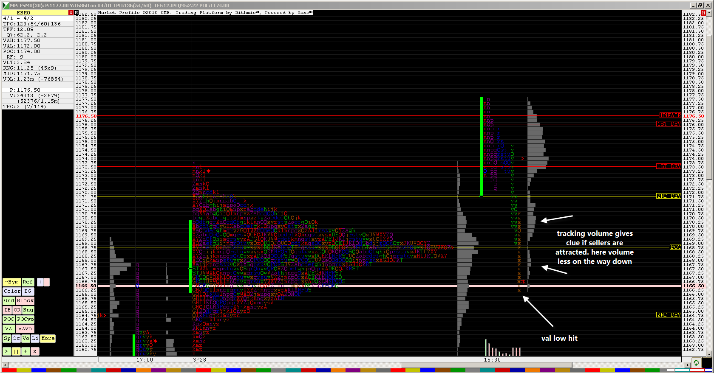Image resolution: width=714 pixels, height=373 pixels.
Task: Click the date range 4/1 - 4/2 row
Action: tap(38, 18)
